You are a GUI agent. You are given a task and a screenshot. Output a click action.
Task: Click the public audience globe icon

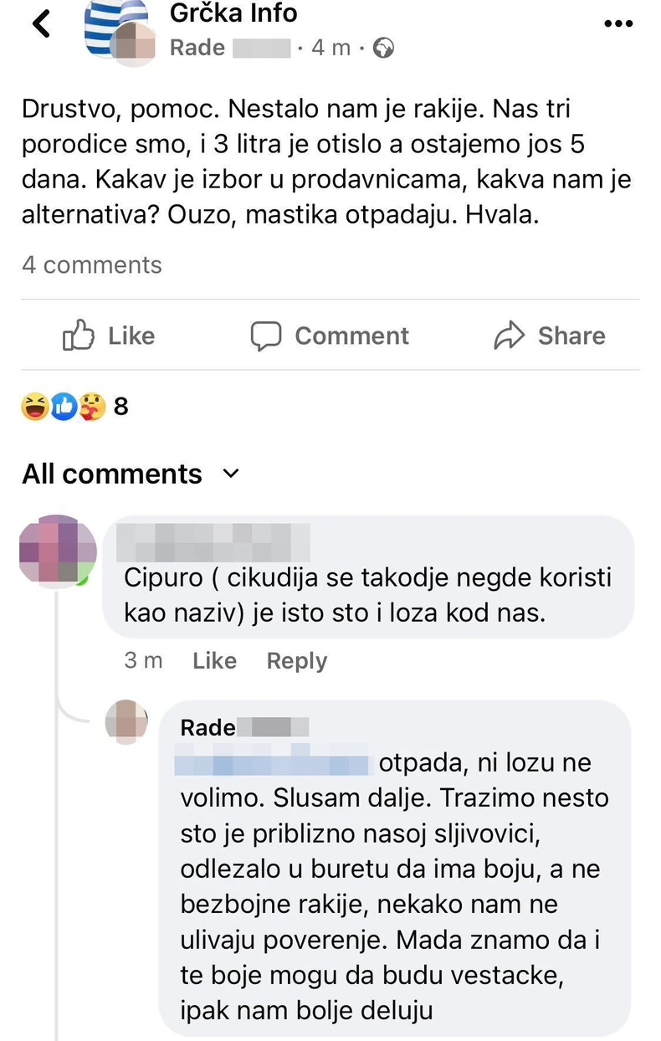coord(383,48)
